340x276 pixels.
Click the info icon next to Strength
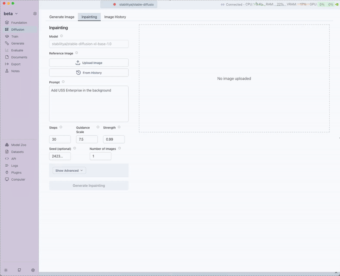click(119, 127)
